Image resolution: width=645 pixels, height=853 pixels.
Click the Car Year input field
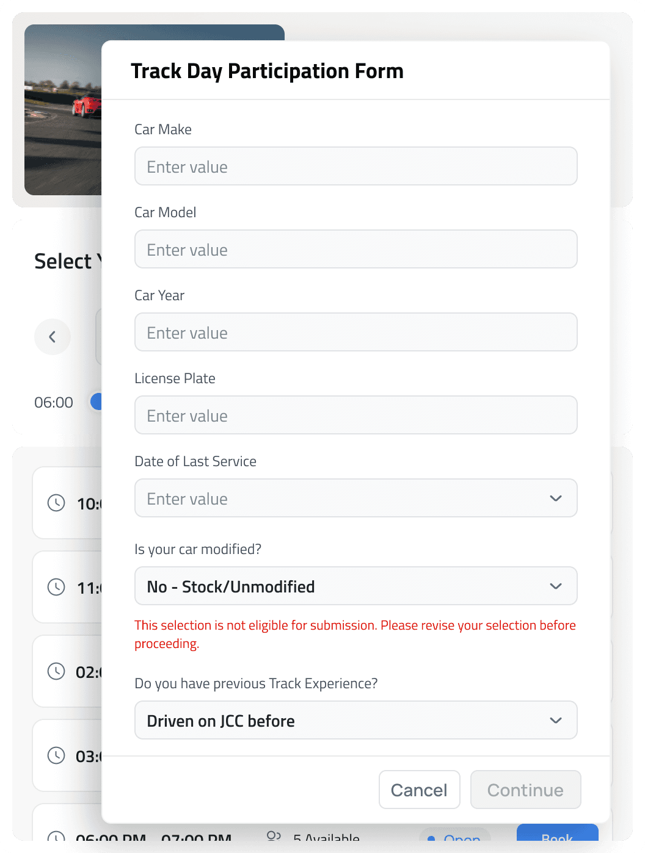tap(356, 332)
